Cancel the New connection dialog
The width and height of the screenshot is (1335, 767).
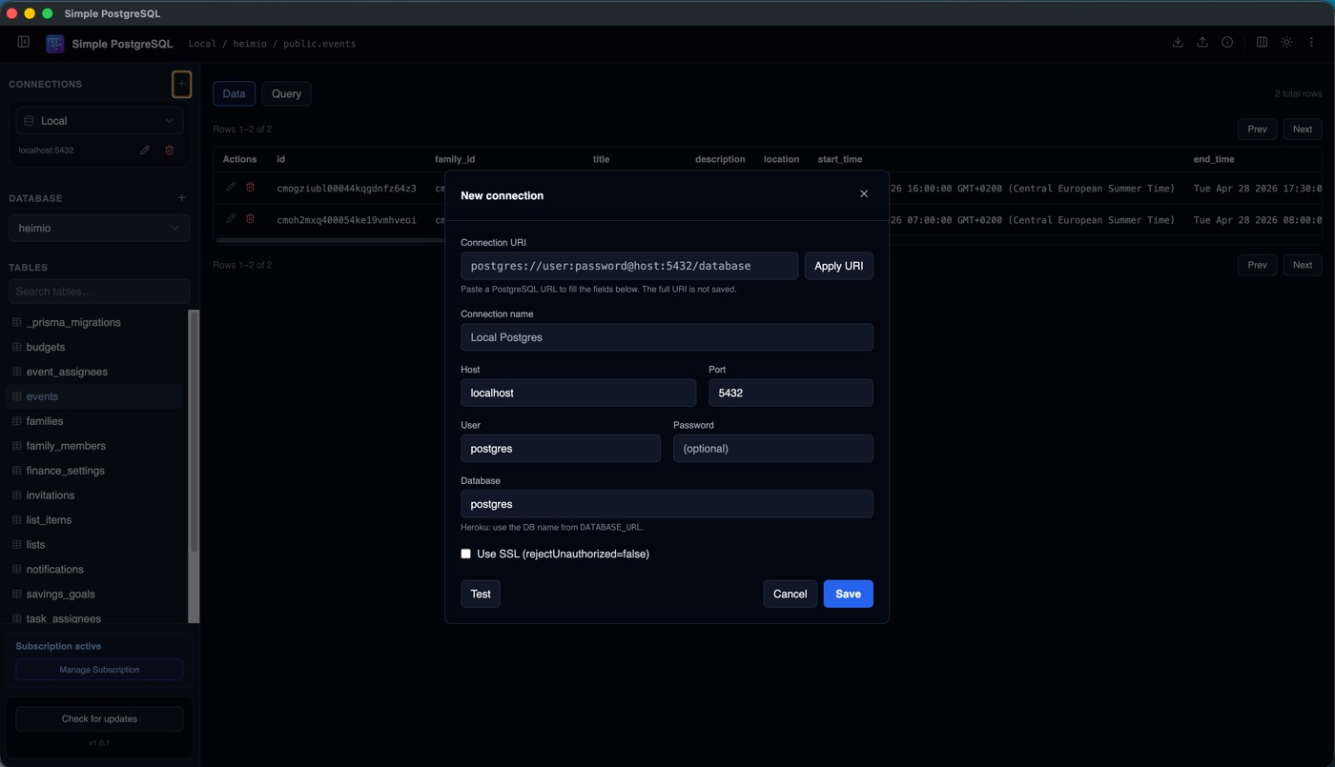pyautogui.click(x=790, y=594)
